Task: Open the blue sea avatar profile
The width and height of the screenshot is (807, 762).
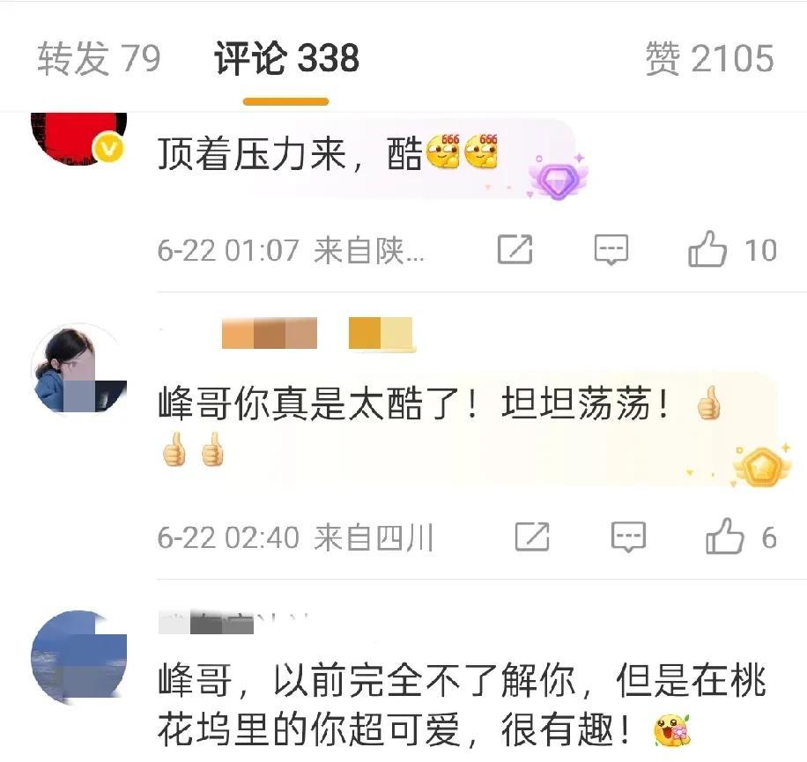Action: click(x=78, y=657)
